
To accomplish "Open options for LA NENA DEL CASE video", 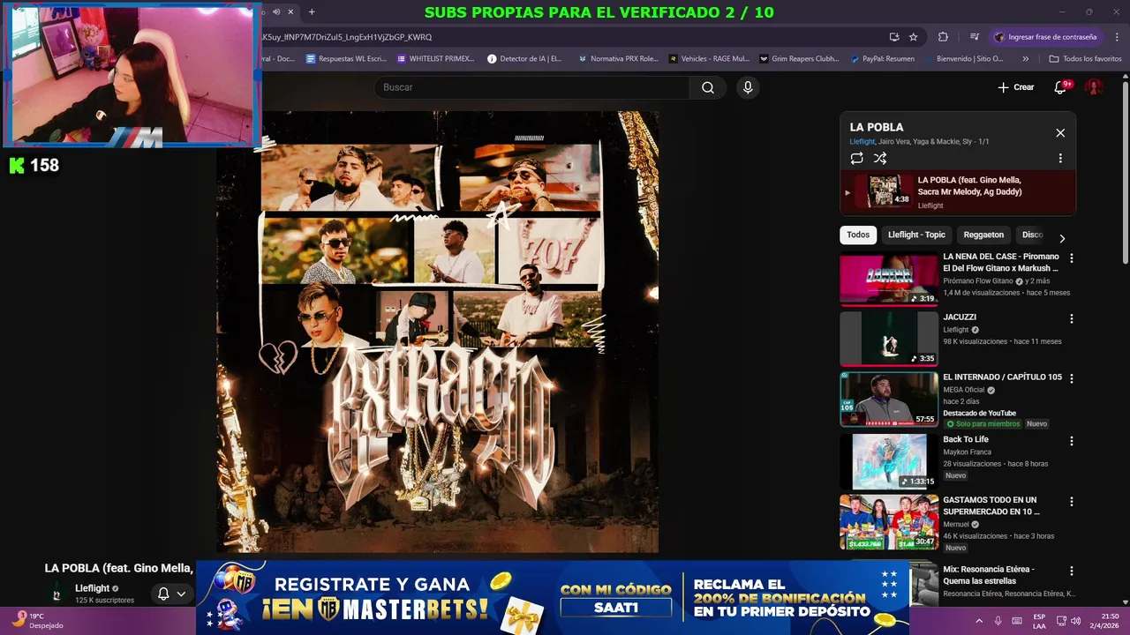I will coord(1072,258).
